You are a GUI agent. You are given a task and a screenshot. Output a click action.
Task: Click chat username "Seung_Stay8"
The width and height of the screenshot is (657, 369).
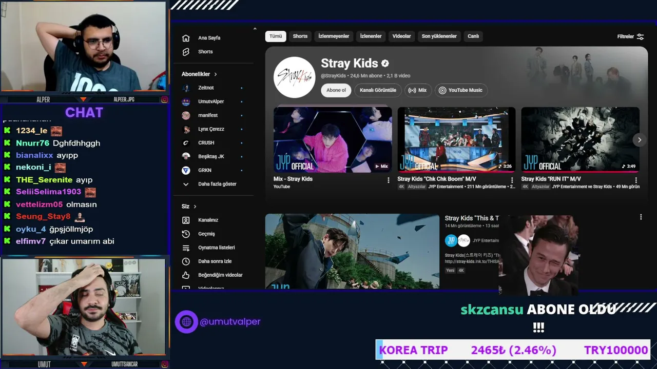tap(43, 217)
